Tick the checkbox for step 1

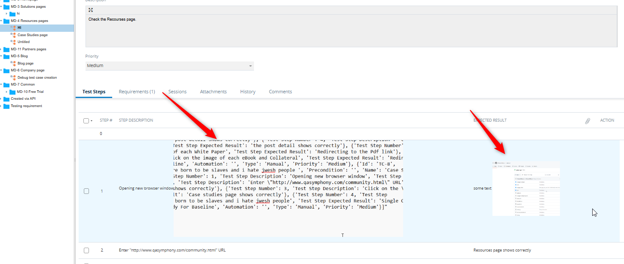point(86,191)
